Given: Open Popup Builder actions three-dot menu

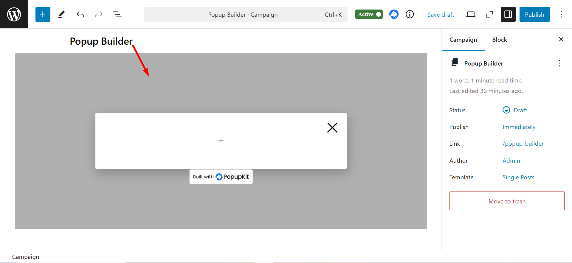Looking at the screenshot, I should (559, 63).
